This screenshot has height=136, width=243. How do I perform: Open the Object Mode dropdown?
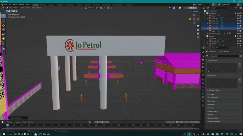click(13, 8)
